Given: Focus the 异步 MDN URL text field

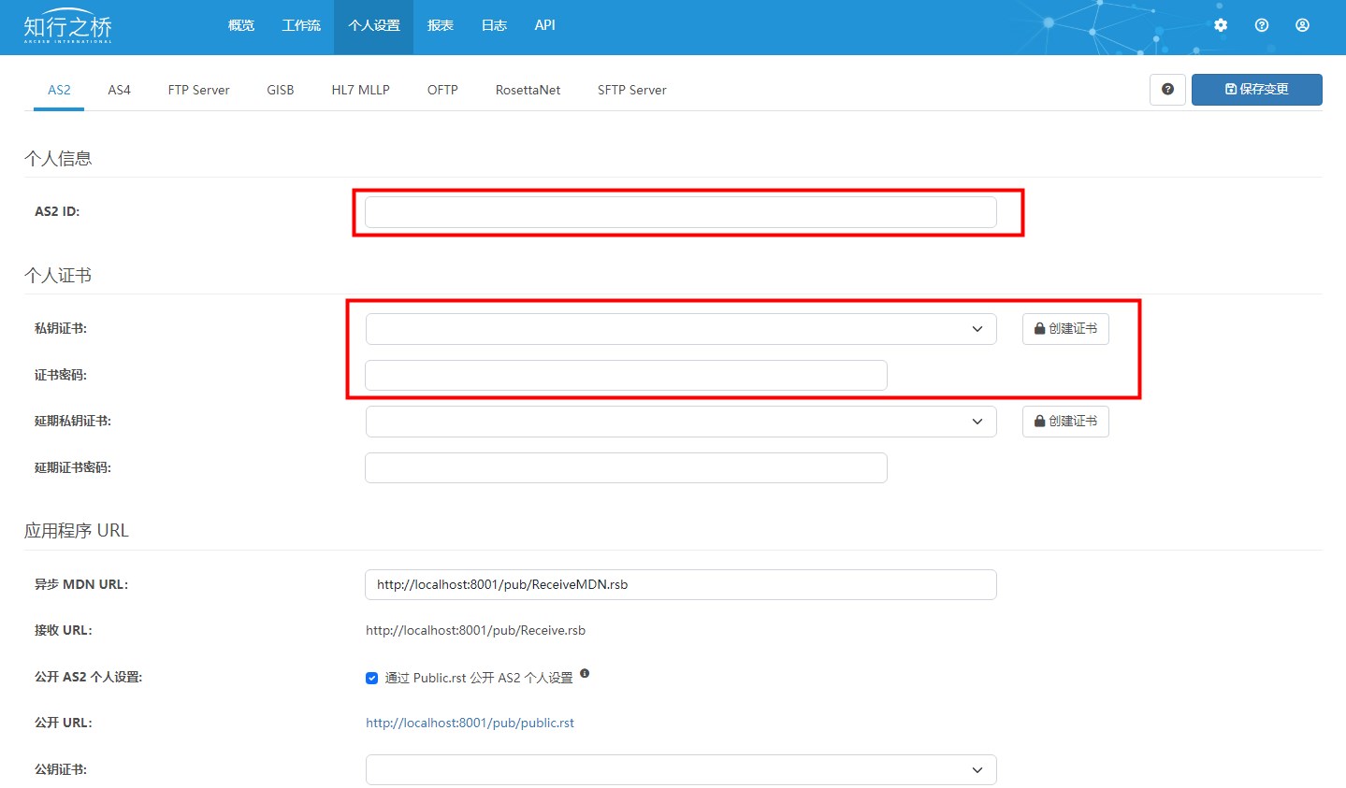Looking at the screenshot, I should tap(680, 585).
